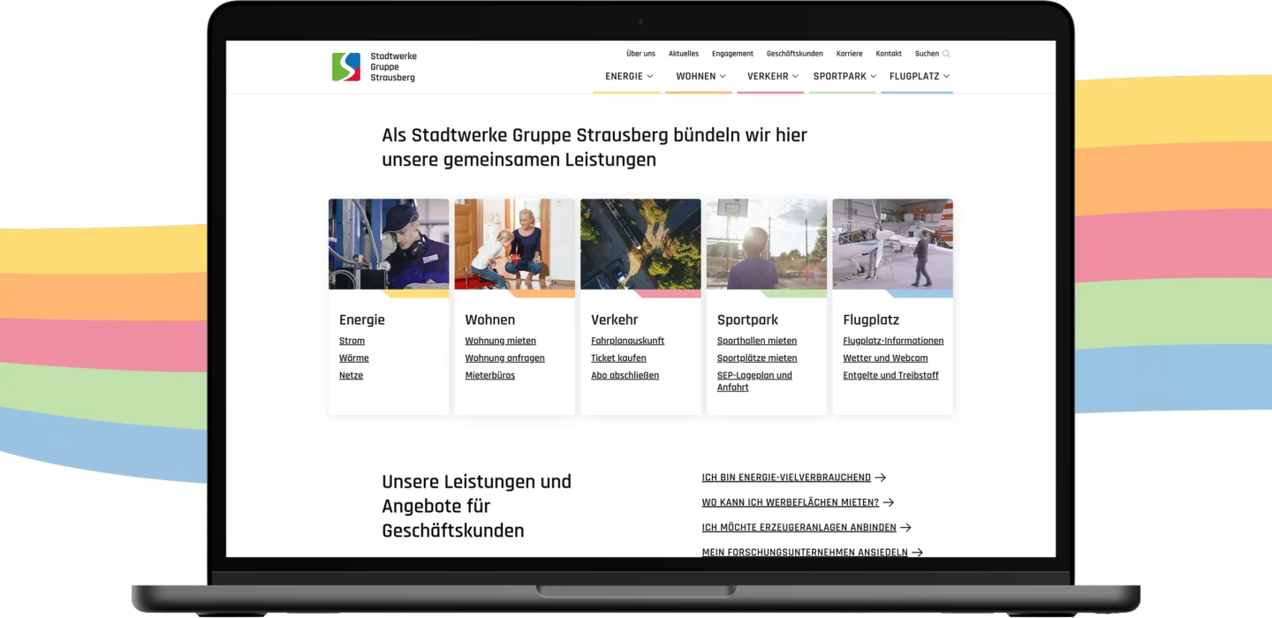Open the Fahrplanauskunft link
The height and width of the screenshot is (618, 1272).
(x=627, y=341)
